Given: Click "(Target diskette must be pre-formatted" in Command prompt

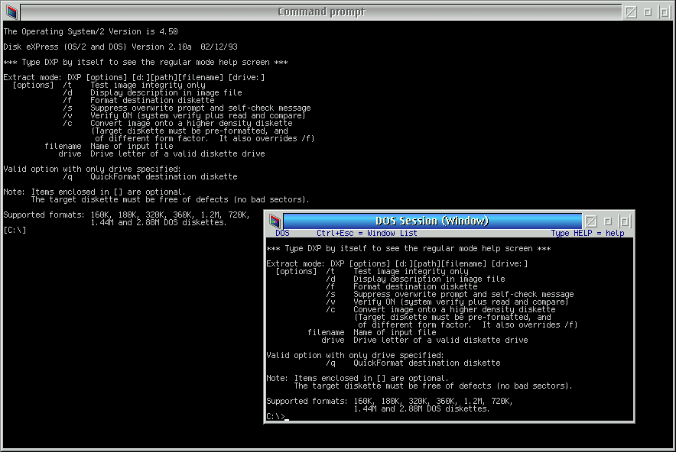Looking at the screenshot, I should 189,131.
